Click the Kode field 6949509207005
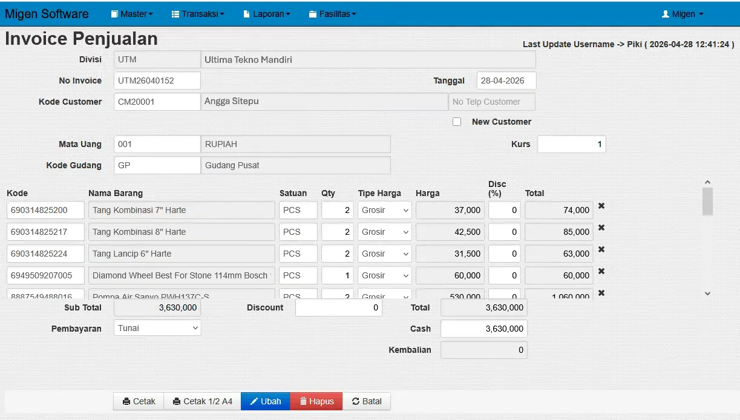The height and width of the screenshot is (420, 740). pos(46,275)
